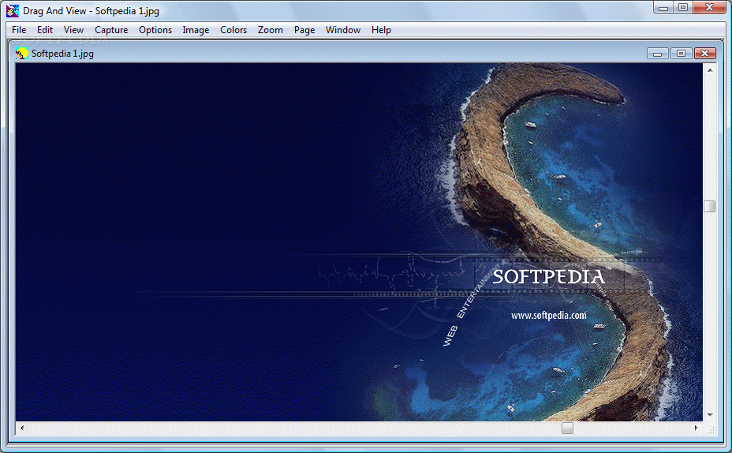Open the Capture menu
Image resolution: width=732 pixels, height=453 pixels.
111,30
